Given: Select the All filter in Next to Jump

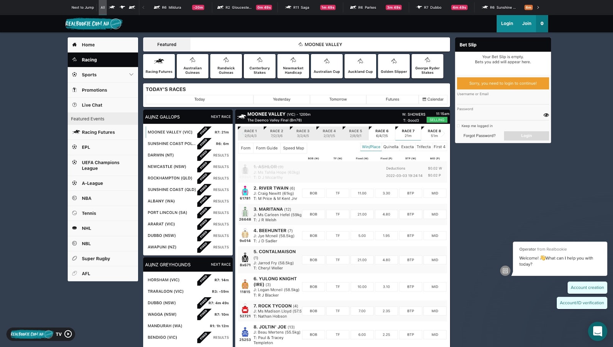Looking at the screenshot, I should (x=103, y=7).
